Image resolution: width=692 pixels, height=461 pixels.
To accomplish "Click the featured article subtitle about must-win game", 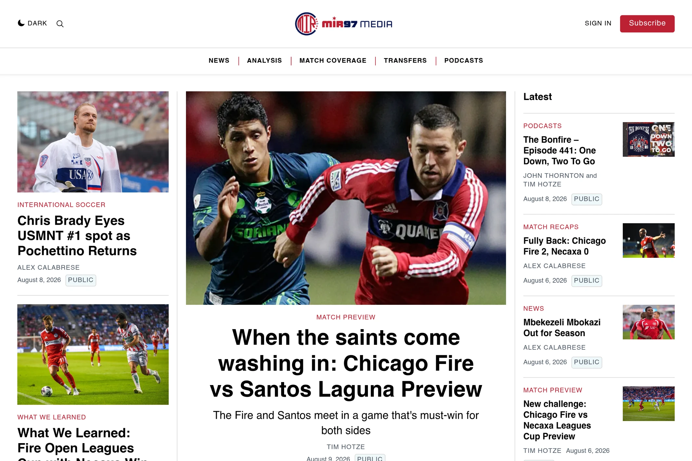I will [x=346, y=423].
